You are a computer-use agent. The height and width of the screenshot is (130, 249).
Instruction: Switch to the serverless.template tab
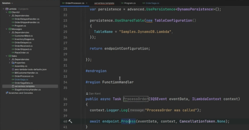104,3
